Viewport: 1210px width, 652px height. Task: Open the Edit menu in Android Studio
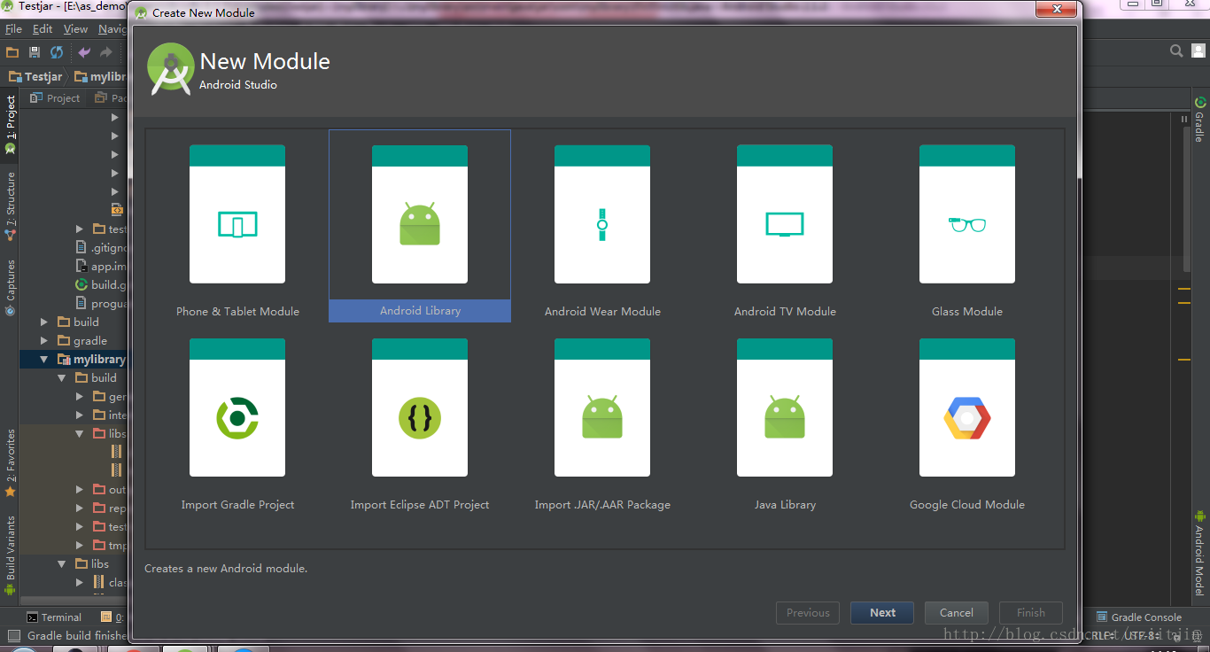pos(43,29)
